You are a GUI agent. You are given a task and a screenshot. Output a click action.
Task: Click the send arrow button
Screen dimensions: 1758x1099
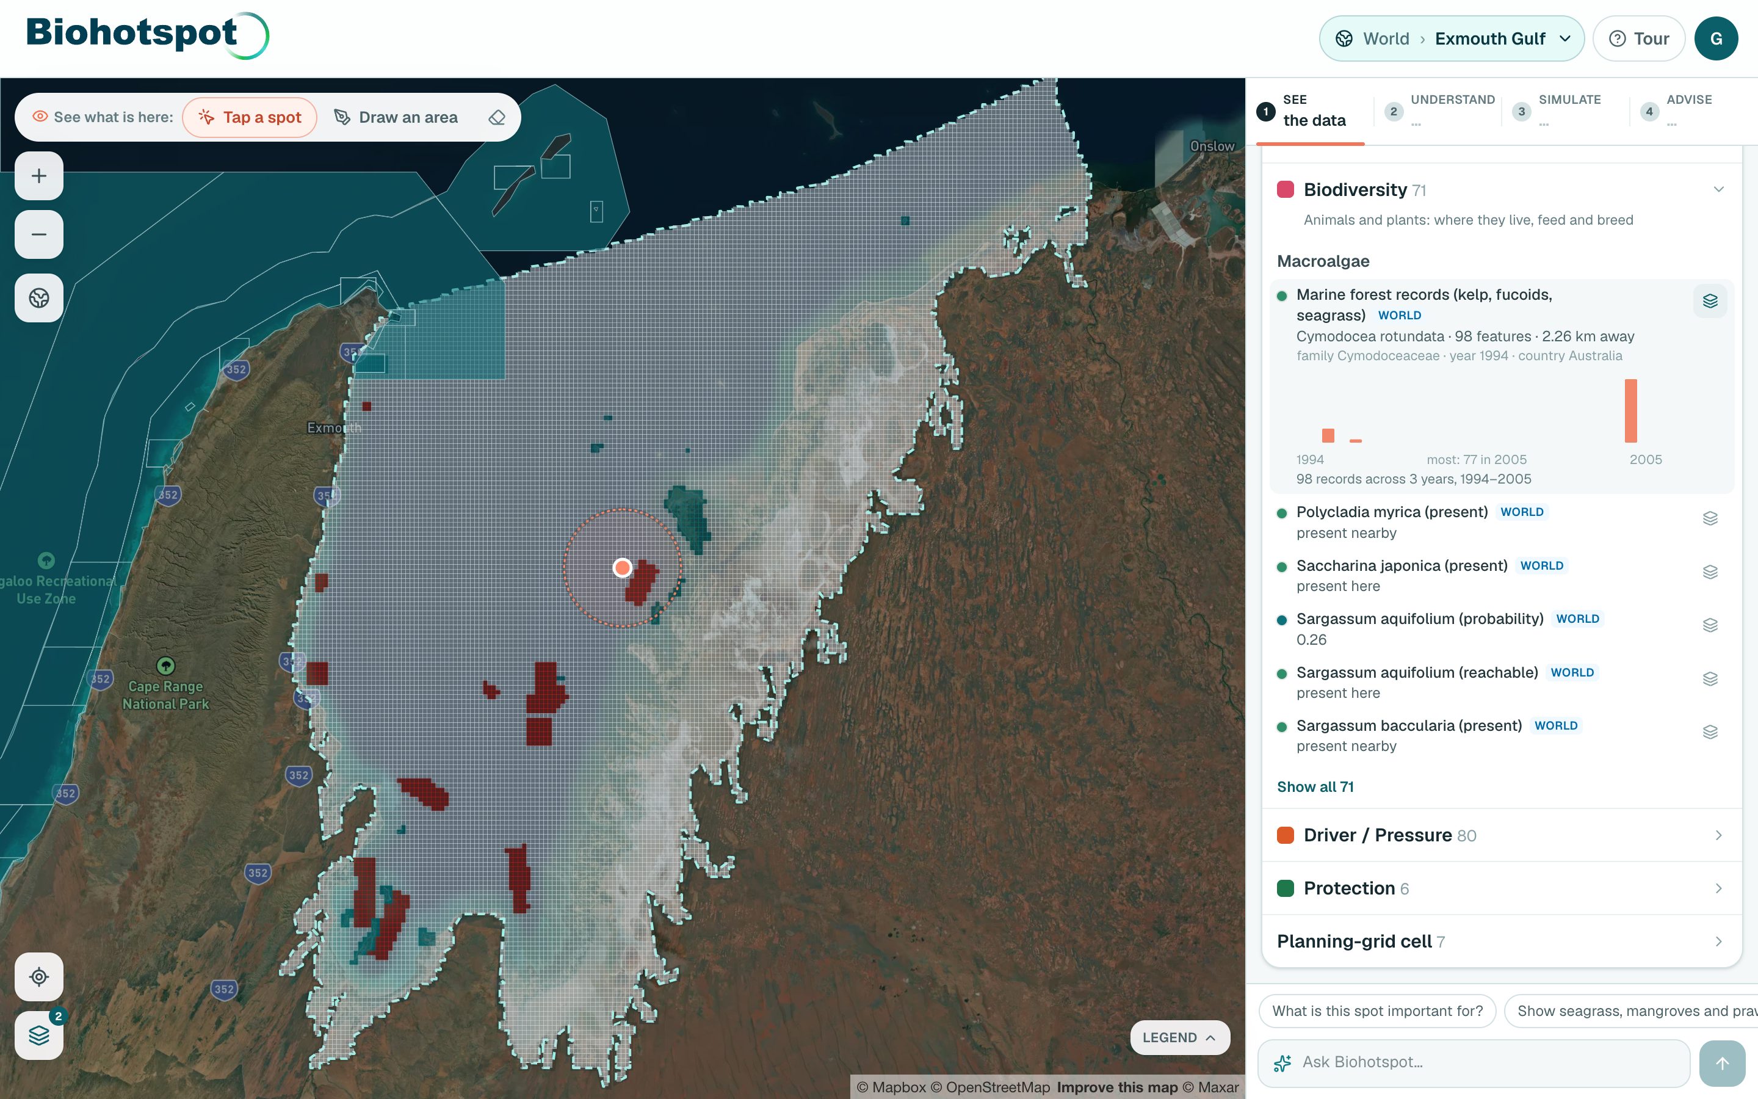click(1723, 1064)
